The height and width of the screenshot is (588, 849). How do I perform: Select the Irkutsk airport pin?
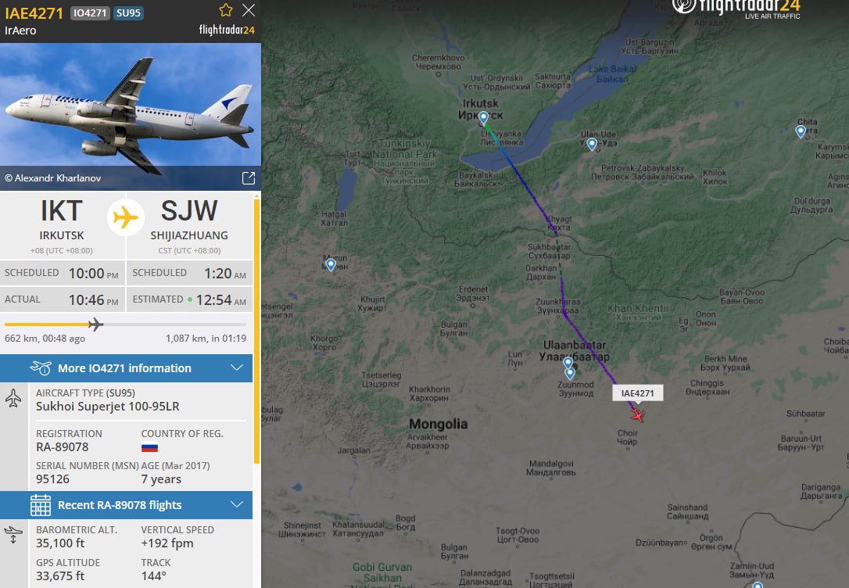pyautogui.click(x=483, y=117)
